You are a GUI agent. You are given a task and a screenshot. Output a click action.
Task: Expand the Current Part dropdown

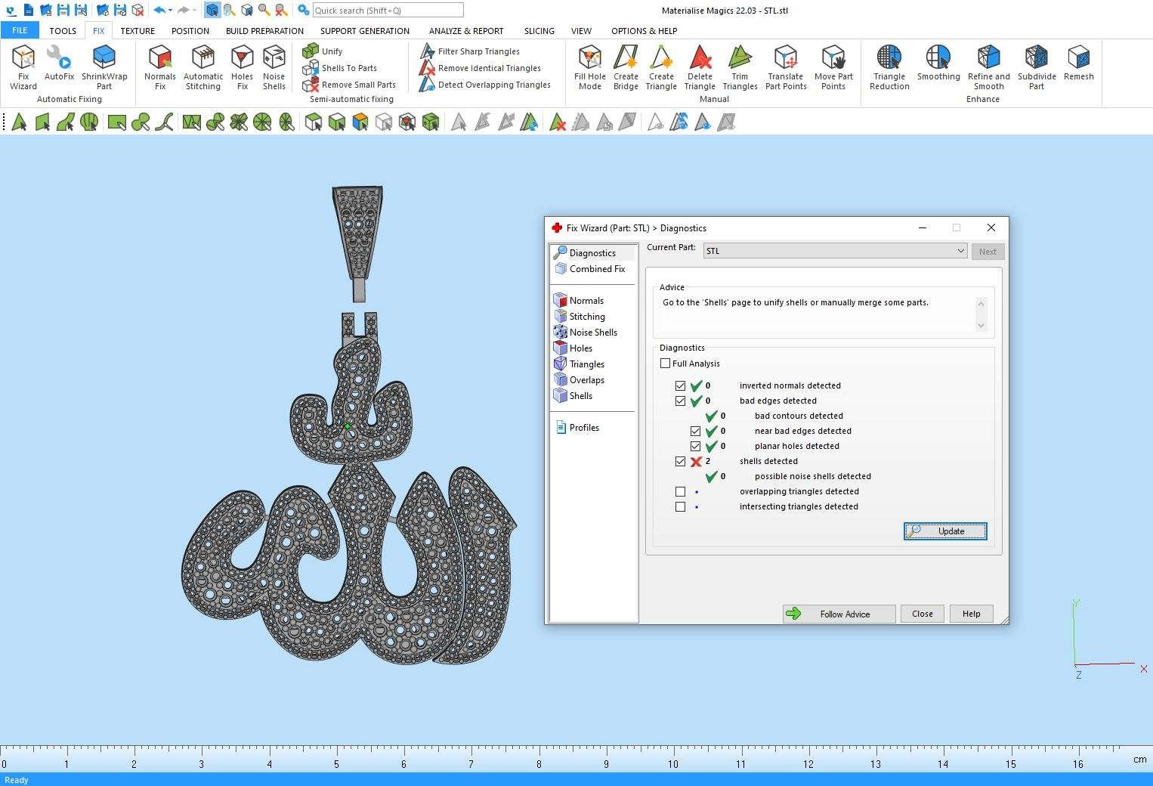point(960,251)
